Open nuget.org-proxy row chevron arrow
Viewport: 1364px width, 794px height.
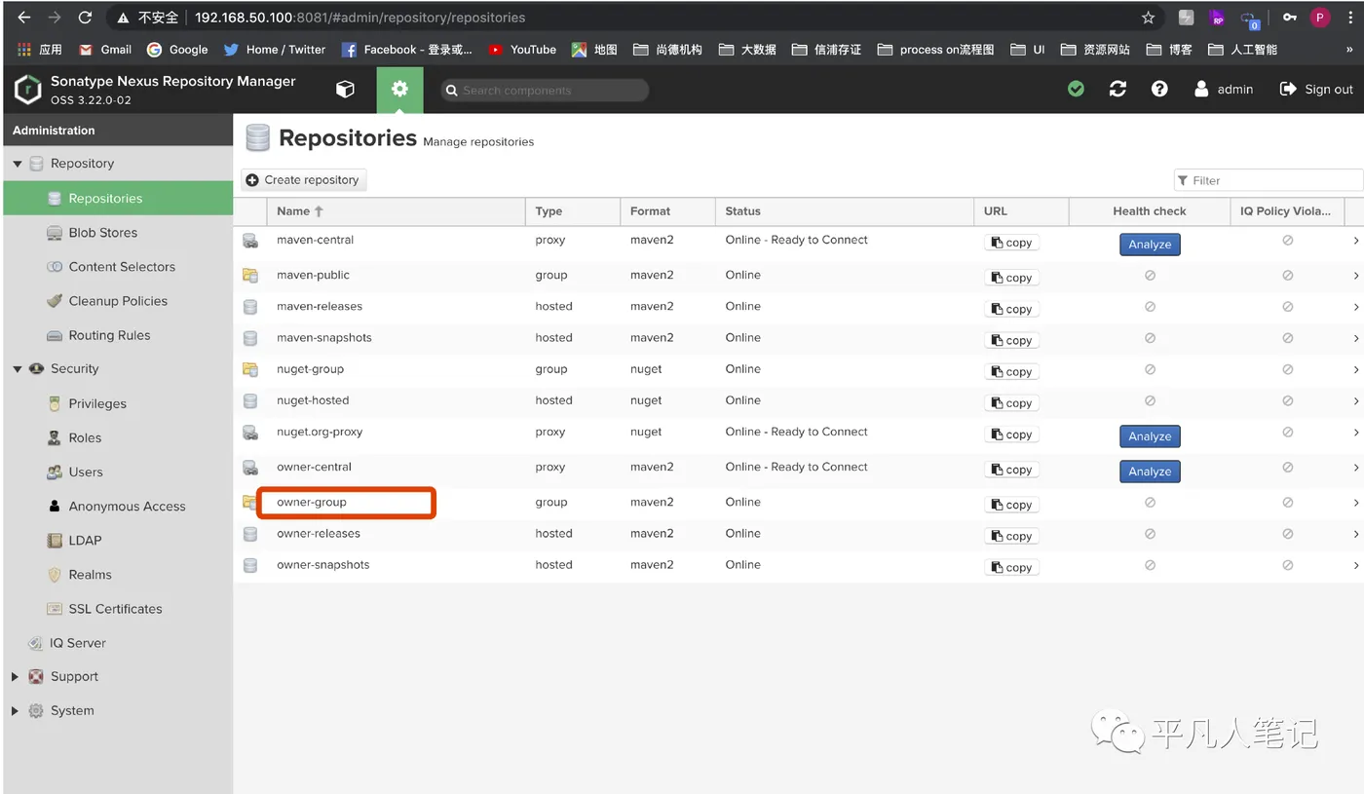pyautogui.click(x=1355, y=433)
